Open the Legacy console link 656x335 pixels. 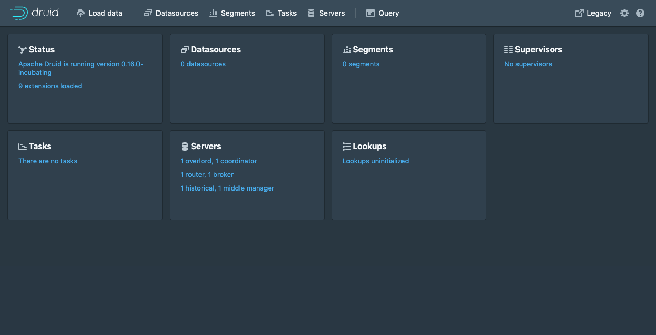click(593, 13)
